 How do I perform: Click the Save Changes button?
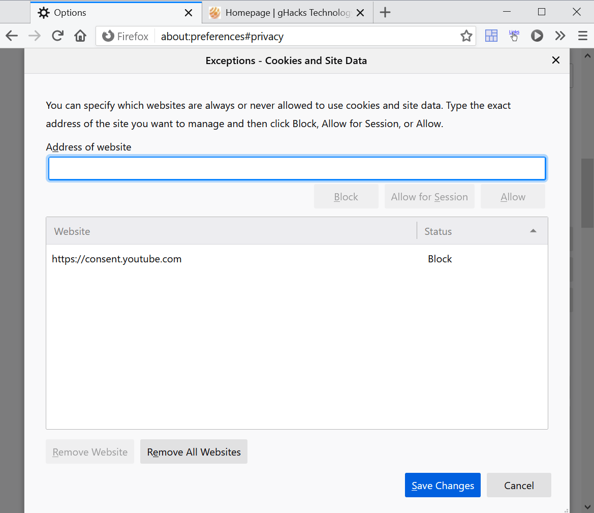[x=442, y=485]
